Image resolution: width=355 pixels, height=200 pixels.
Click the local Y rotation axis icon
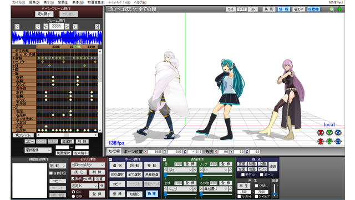329,132
